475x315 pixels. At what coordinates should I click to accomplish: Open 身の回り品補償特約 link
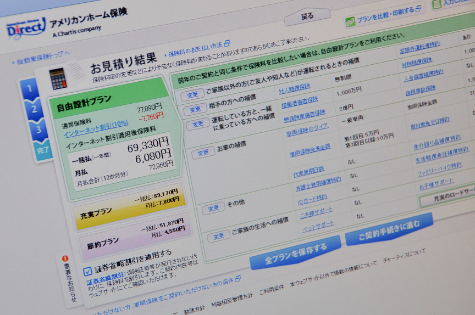point(437,142)
